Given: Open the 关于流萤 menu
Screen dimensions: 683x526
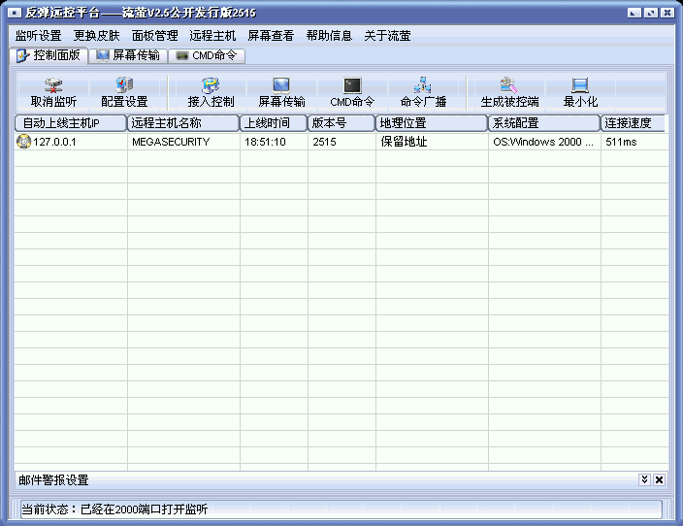Looking at the screenshot, I should 387,36.
